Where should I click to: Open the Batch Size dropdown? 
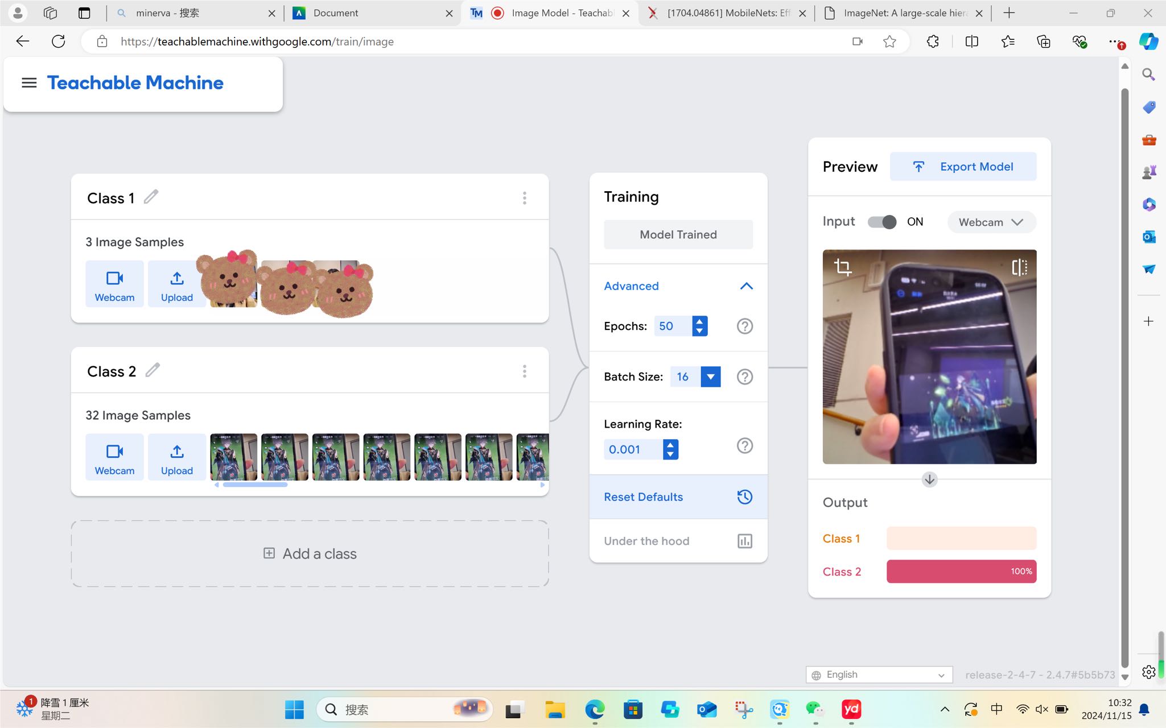[710, 377]
